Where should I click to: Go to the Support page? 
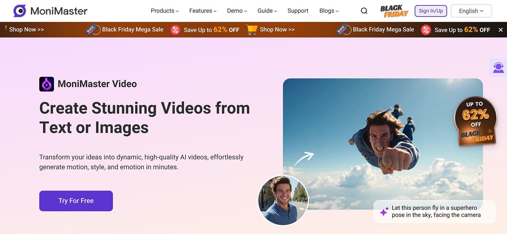(298, 11)
